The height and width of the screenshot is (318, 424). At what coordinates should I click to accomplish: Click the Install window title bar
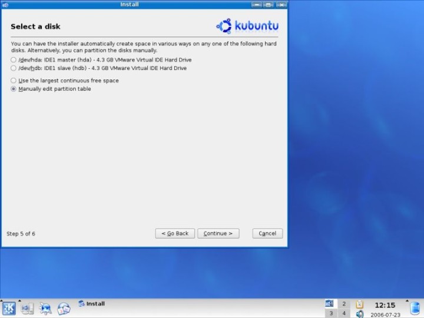pos(129,4)
